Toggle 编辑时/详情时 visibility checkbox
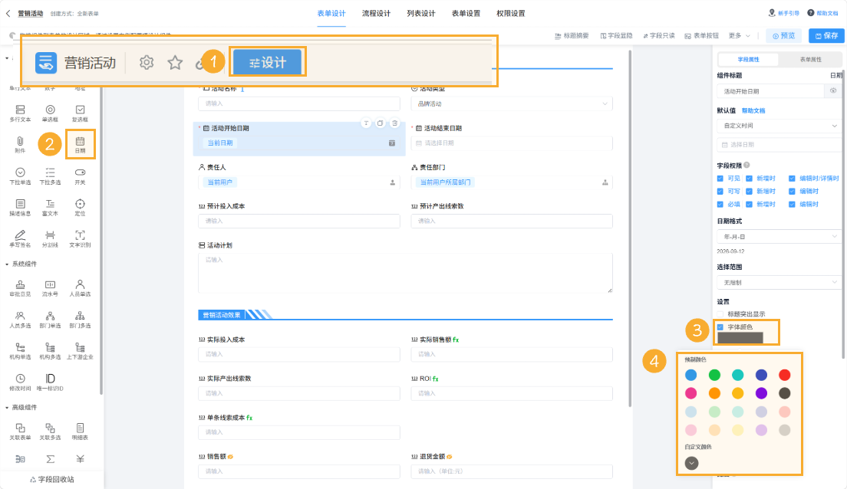This screenshot has height=489, width=847. (x=792, y=178)
